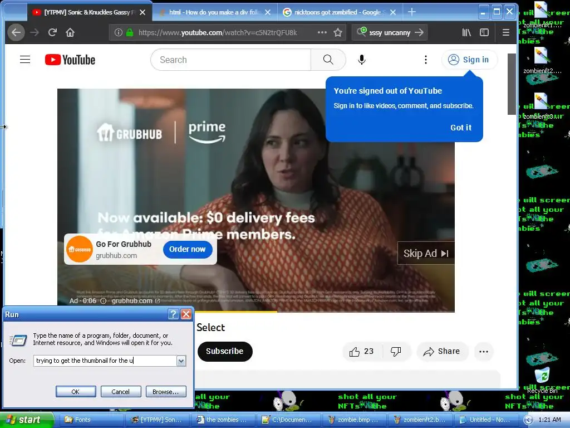Cancel the Run dialog
Screen dimensions: 570x428
pos(121,392)
